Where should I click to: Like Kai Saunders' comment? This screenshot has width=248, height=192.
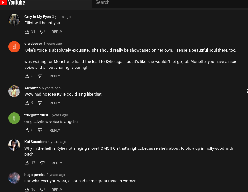coord(27,163)
